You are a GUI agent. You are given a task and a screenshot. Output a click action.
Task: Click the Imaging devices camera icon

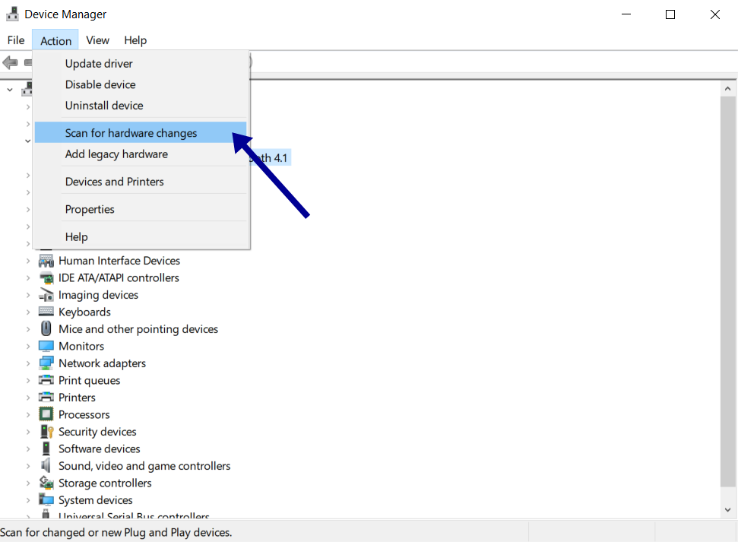[x=46, y=295]
